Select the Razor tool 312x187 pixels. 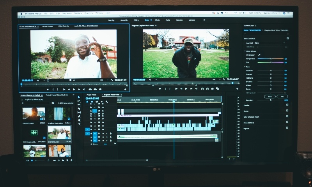(x=79, y=109)
